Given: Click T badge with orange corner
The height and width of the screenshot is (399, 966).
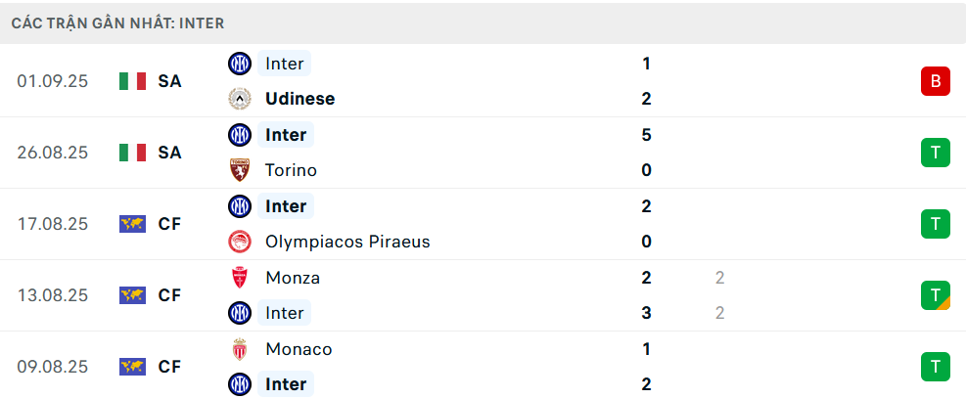Looking at the screenshot, I should [x=935, y=295].
